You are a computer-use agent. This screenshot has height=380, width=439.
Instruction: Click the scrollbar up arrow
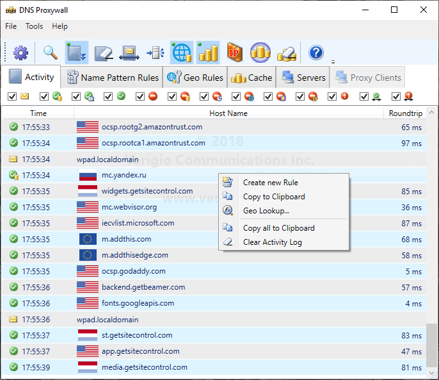tap(432, 112)
